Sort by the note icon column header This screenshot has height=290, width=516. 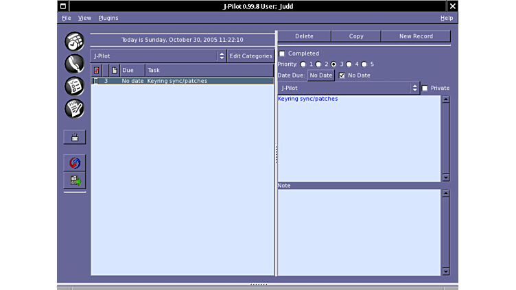115,70
